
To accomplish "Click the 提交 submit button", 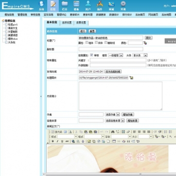I will pos(83,31).
